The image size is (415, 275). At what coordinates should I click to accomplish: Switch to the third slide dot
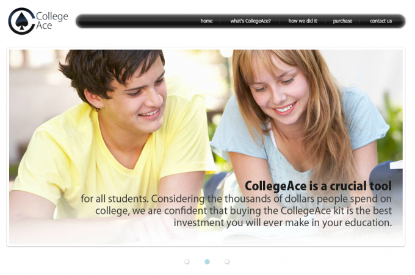[227, 262]
